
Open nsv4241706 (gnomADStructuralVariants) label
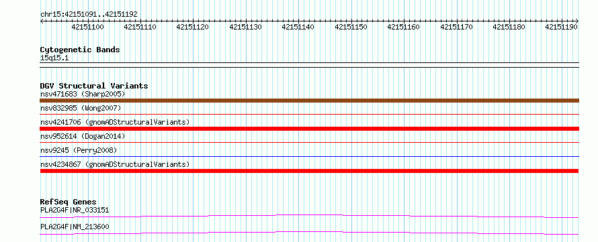[x=115, y=122]
